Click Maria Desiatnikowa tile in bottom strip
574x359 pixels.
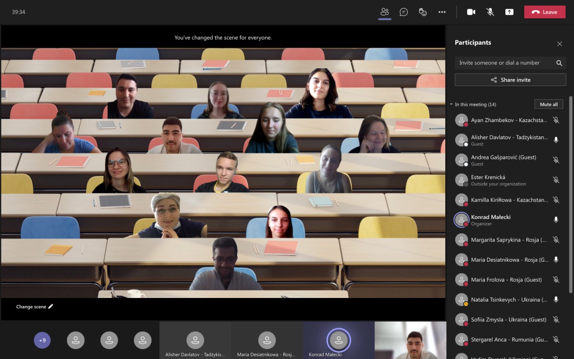pos(267,340)
